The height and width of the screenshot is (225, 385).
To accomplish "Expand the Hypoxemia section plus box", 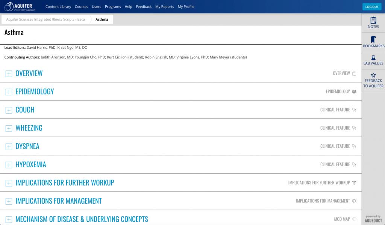I will pyautogui.click(x=9, y=165).
